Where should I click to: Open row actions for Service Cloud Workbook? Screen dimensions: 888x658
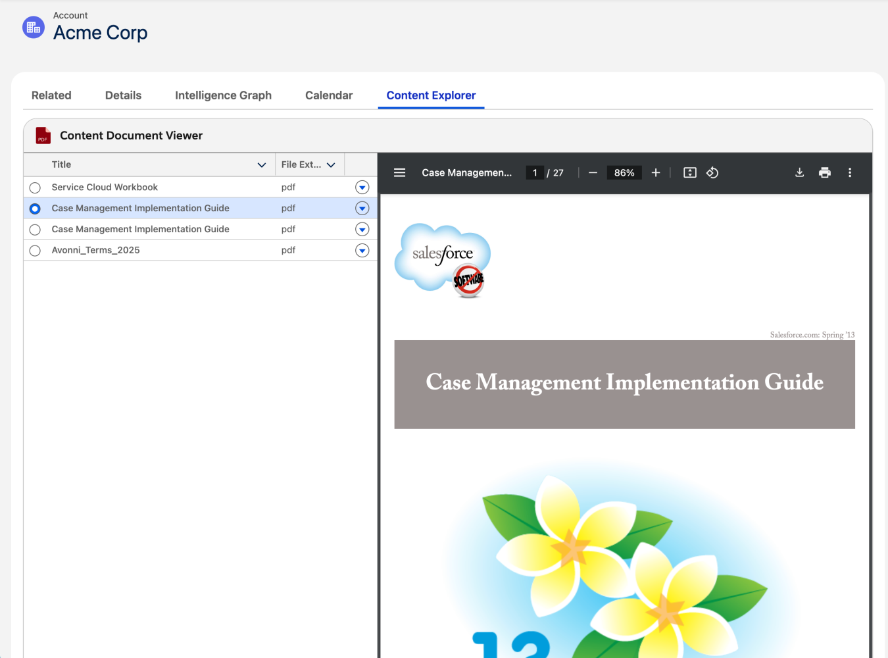coord(362,188)
